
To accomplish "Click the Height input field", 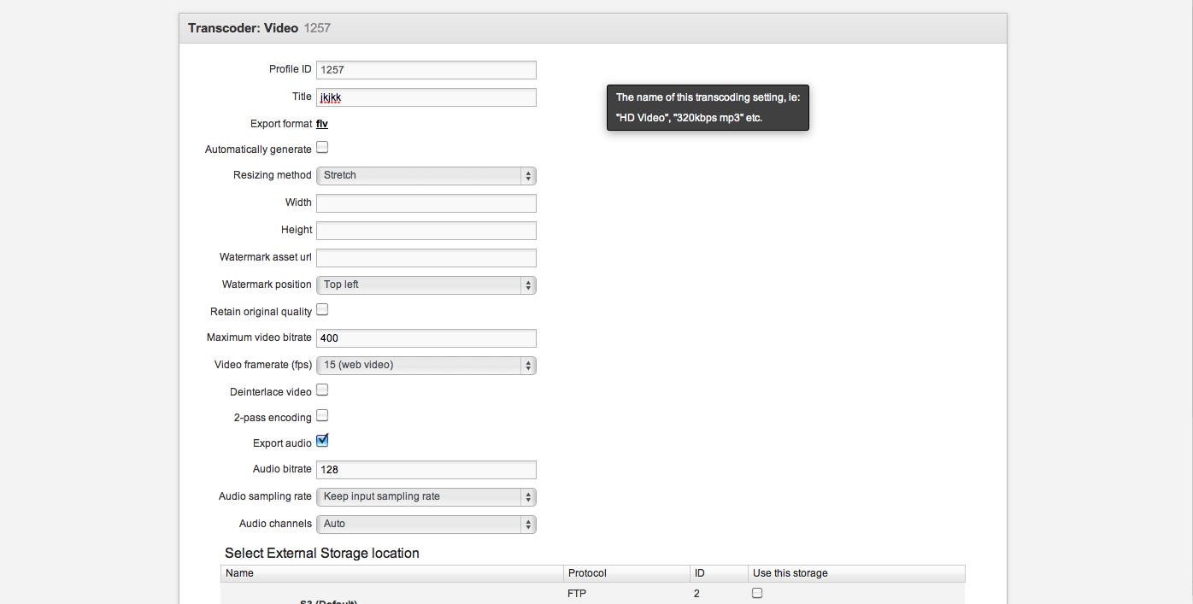I will [x=426, y=231].
